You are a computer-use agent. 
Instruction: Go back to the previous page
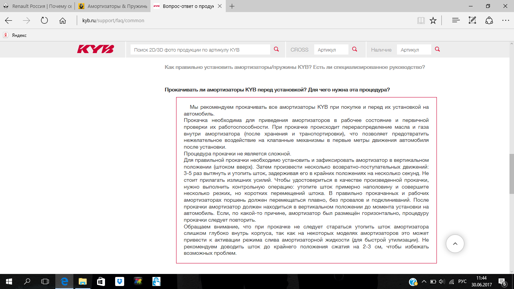click(8, 20)
